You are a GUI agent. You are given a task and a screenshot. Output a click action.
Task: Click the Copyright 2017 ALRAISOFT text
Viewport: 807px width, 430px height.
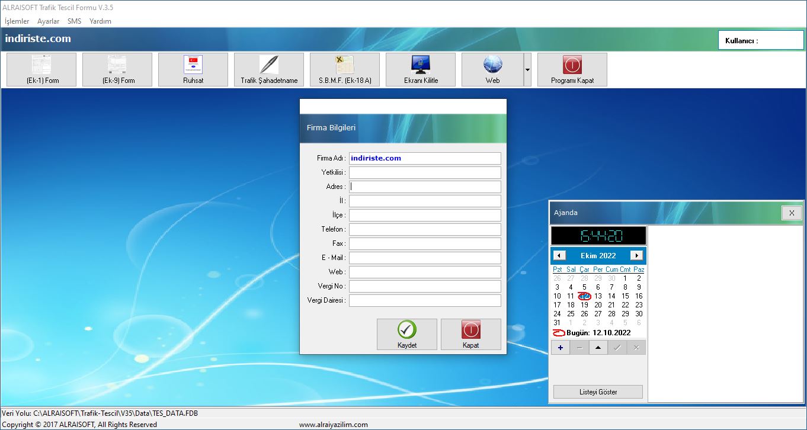[79, 424]
